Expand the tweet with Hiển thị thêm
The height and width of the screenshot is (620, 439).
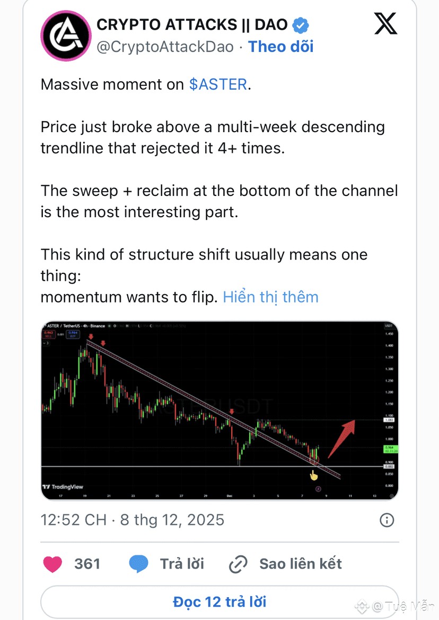tap(270, 297)
